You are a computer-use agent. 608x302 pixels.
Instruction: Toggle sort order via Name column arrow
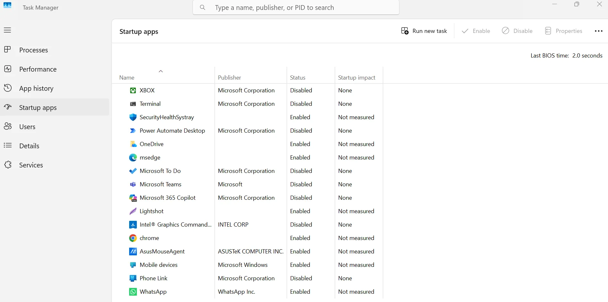(x=161, y=71)
